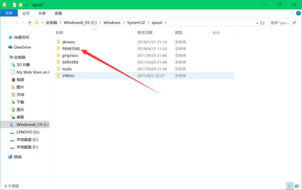The width and height of the screenshot is (302, 190).
Task: Go back with the back arrow
Action: (6, 23)
